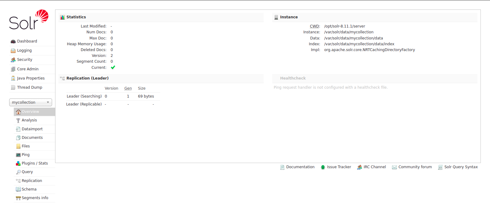The image size is (490, 204).
Task: Click the Ping terminal icon
Action: [x=18, y=155]
